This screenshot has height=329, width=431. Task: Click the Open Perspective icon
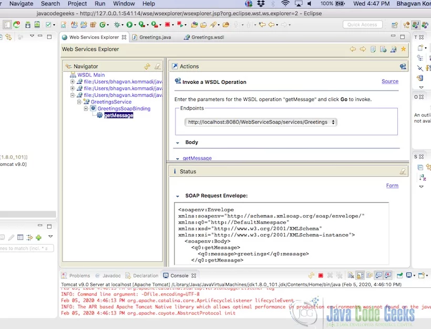395,25
